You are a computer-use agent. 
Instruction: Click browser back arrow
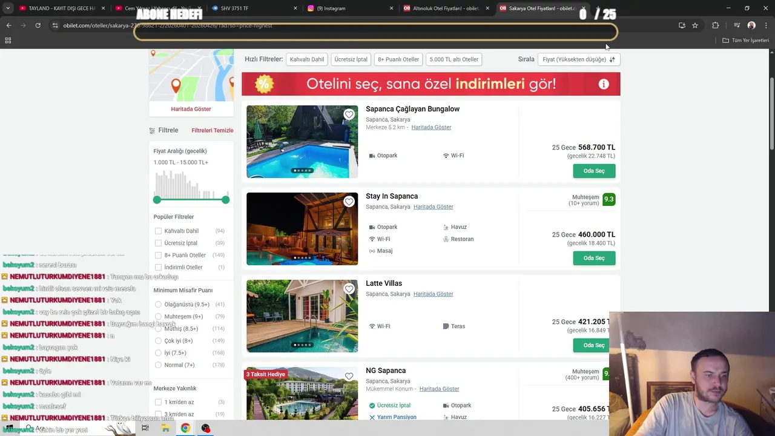point(8,25)
